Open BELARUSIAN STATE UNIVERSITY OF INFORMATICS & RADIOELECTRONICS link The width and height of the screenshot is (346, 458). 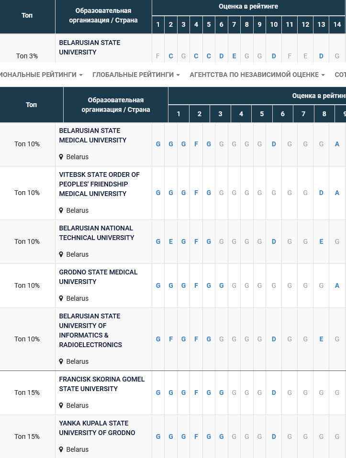tap(90, 330)
